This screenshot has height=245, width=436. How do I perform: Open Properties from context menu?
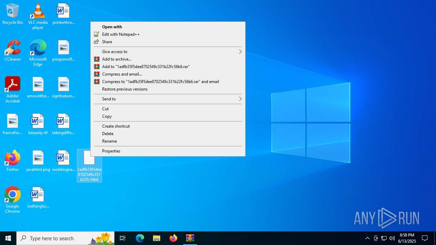[x=168, y=151]
